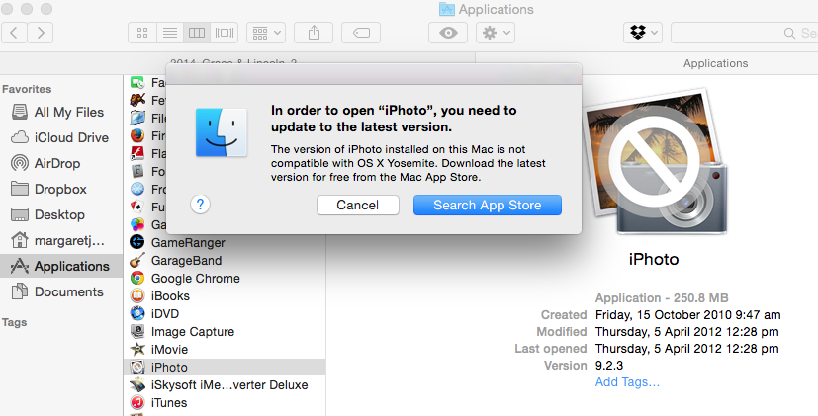Click Search App Store button
Viewport: 818px width, 416px height.
point(488,205)
